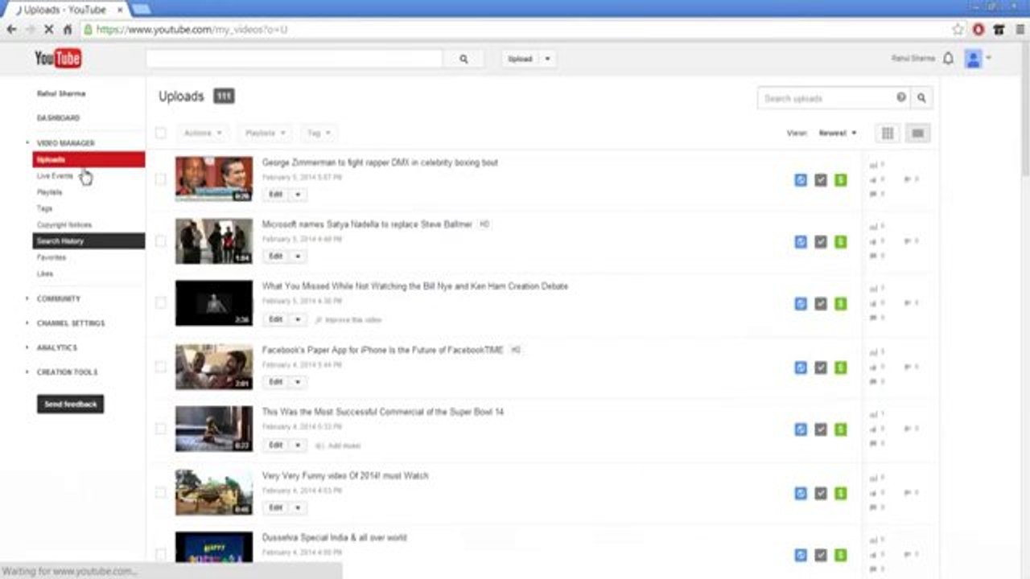Click green monetize icon for Facebook Paper video

click(x=840, y=368)
